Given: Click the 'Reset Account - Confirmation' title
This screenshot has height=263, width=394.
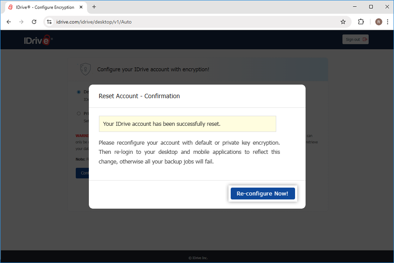Looking at the screenshot, I should pos(139,96).
